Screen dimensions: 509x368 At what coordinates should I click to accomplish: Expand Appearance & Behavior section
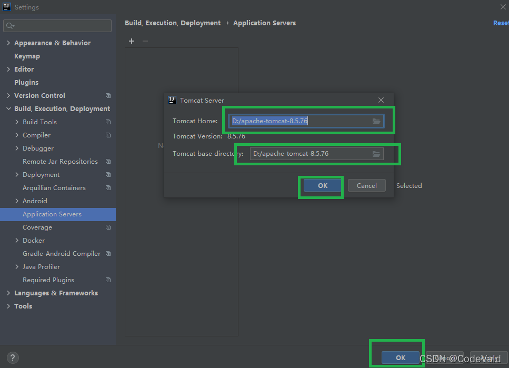[8, 43]
